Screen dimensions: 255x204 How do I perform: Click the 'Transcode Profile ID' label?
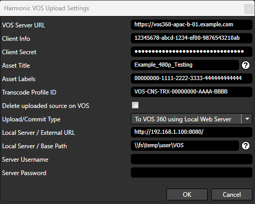tap(29, 92)
